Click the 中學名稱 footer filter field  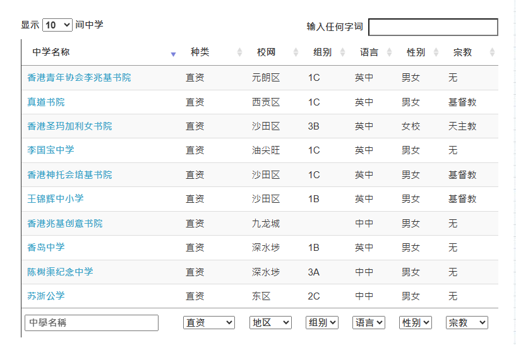coord(92,323)
